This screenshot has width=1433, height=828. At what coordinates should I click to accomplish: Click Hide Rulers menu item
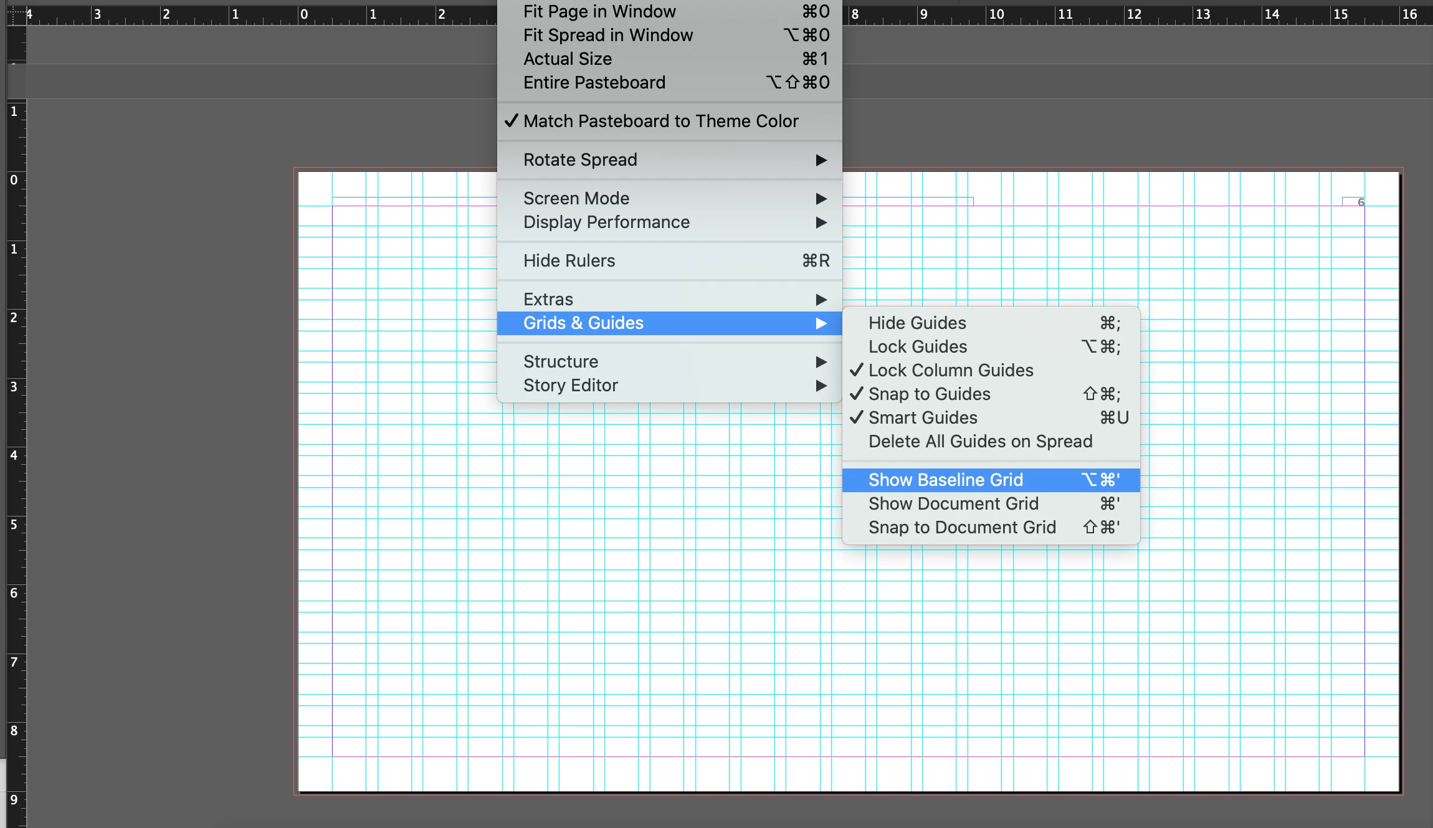pos(569,260)
